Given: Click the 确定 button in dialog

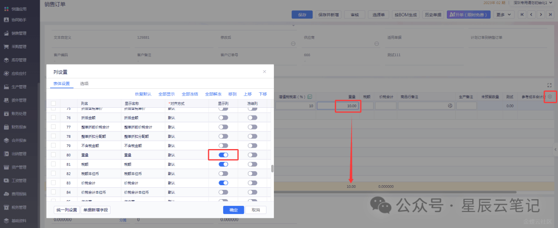Looking at the screenshot, I should (234, 210).
